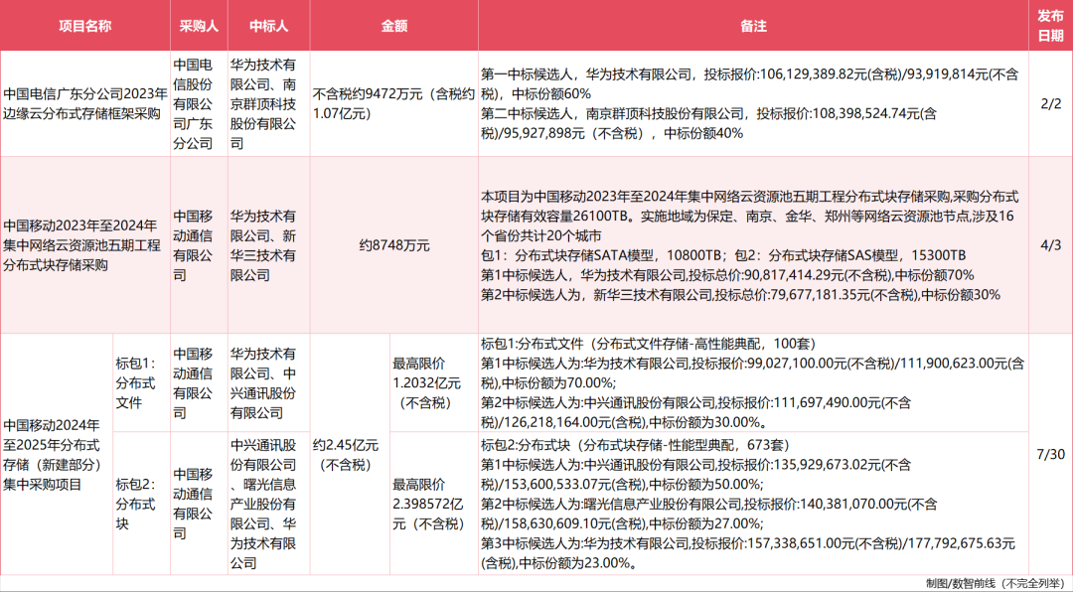The height and width of the screenshot is (592, 1073).
Task: Click the 7/30 release date cell
Action: pos(1051,453)
